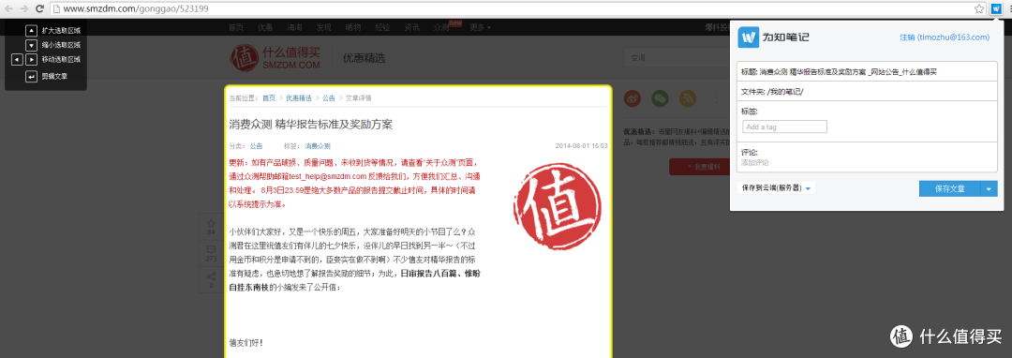This screenshot has height=358, width=1012.
Task: Click the browser forward arrow
Action: click(x=23, y=9)
